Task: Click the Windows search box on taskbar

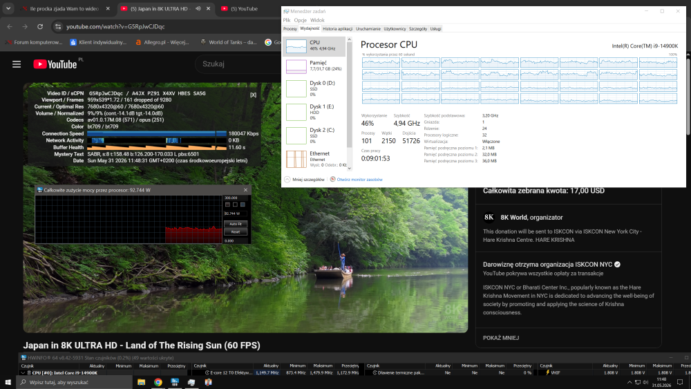Action: pos(75,382)
